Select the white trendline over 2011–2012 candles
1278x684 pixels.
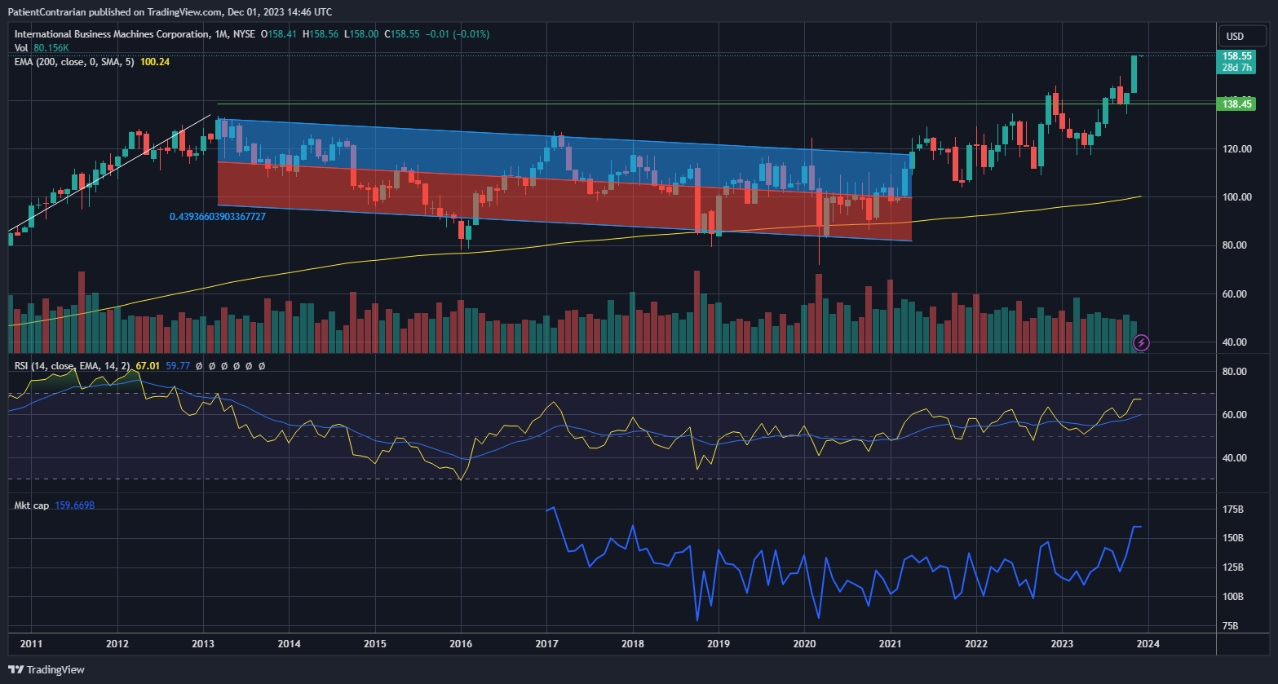pos(109,173)
